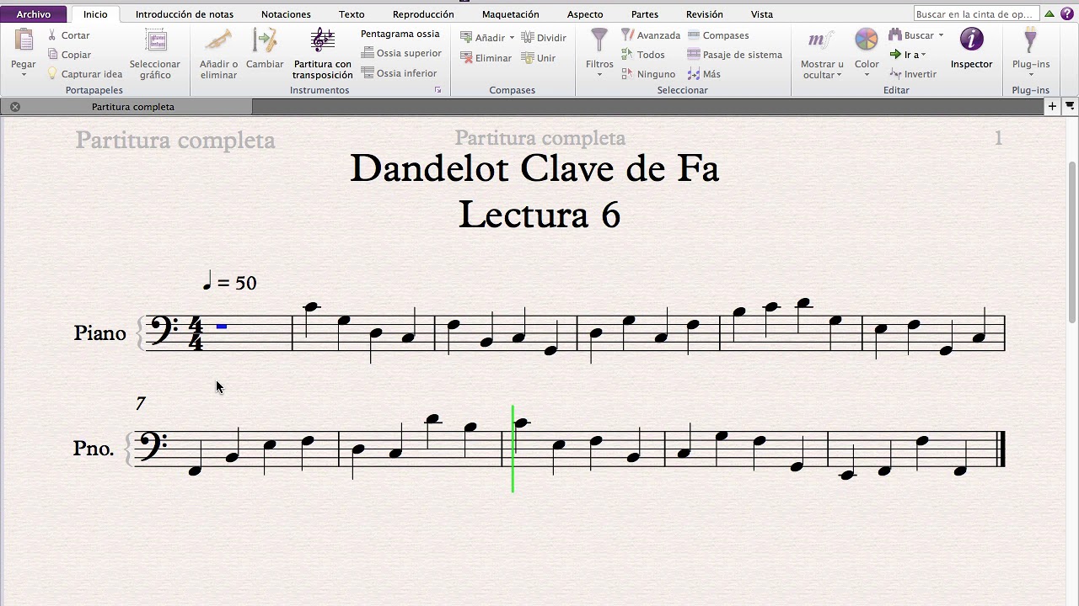Collapse the ribbon with arrow
This screenshot has height=606, width=1079.
click(1049, 13)
